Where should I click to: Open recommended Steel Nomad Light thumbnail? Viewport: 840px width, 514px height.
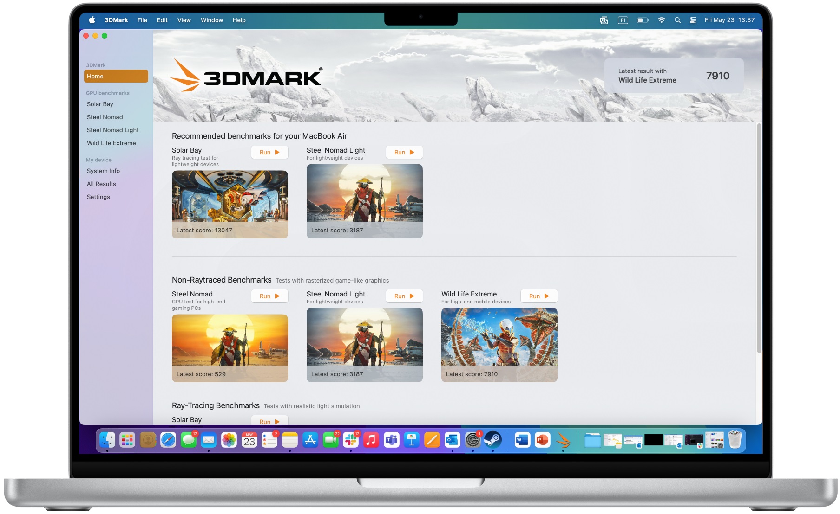click(365, 201)
